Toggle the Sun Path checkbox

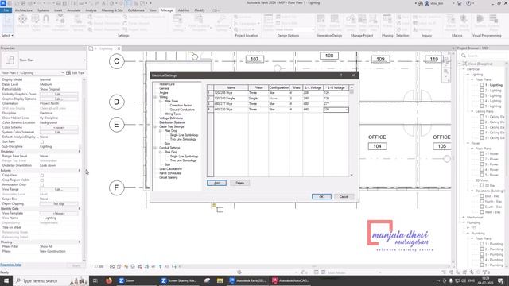[x=42, y=142]
